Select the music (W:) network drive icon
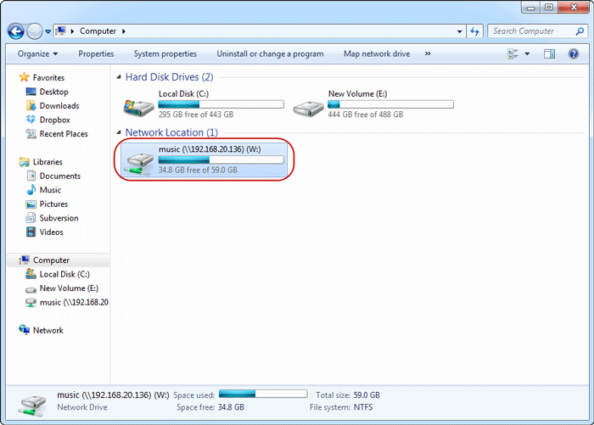This screenshot has height=425, width=594. tap(140, 164)
